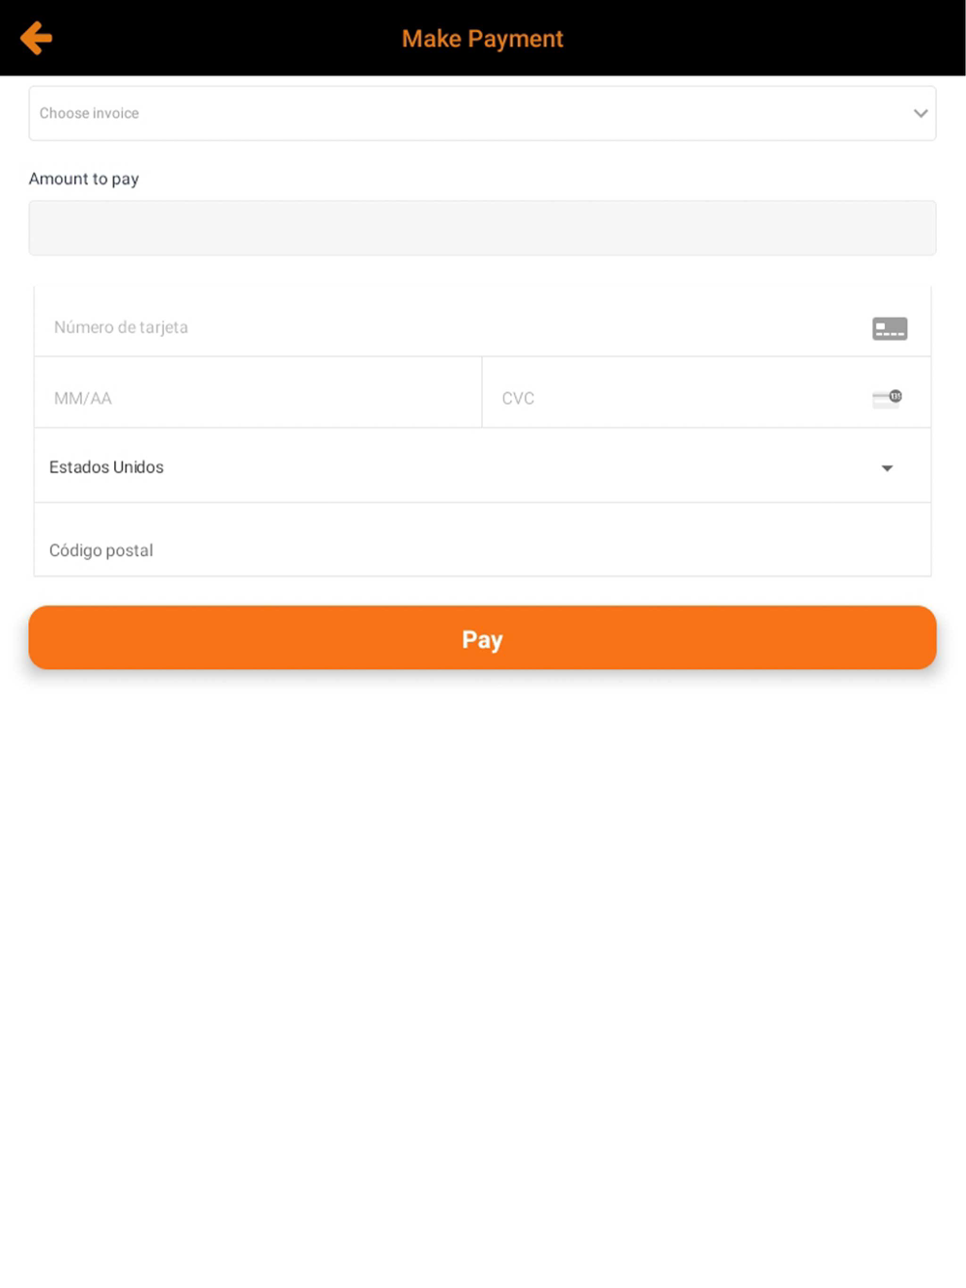Expand the invoice list using its chevron

920,113
